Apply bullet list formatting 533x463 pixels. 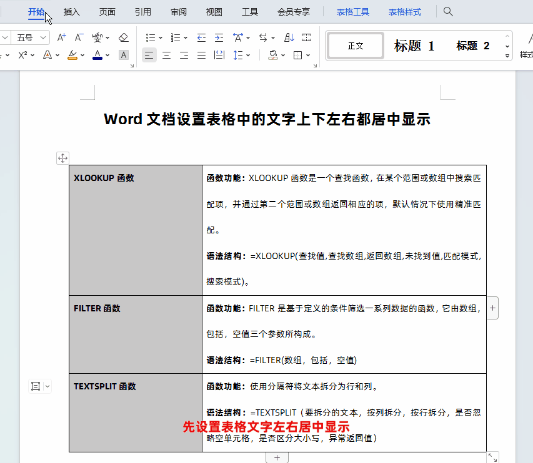(x=150, y=37)
